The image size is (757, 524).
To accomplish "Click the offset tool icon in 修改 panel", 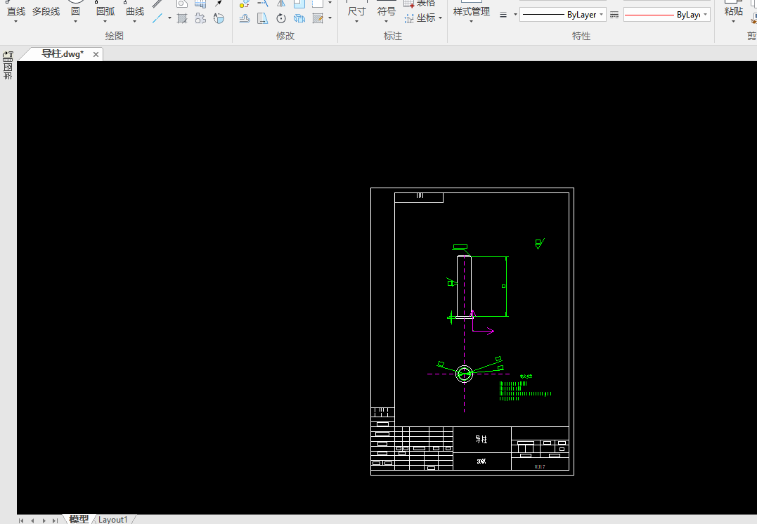I will [x=244, y=18].
